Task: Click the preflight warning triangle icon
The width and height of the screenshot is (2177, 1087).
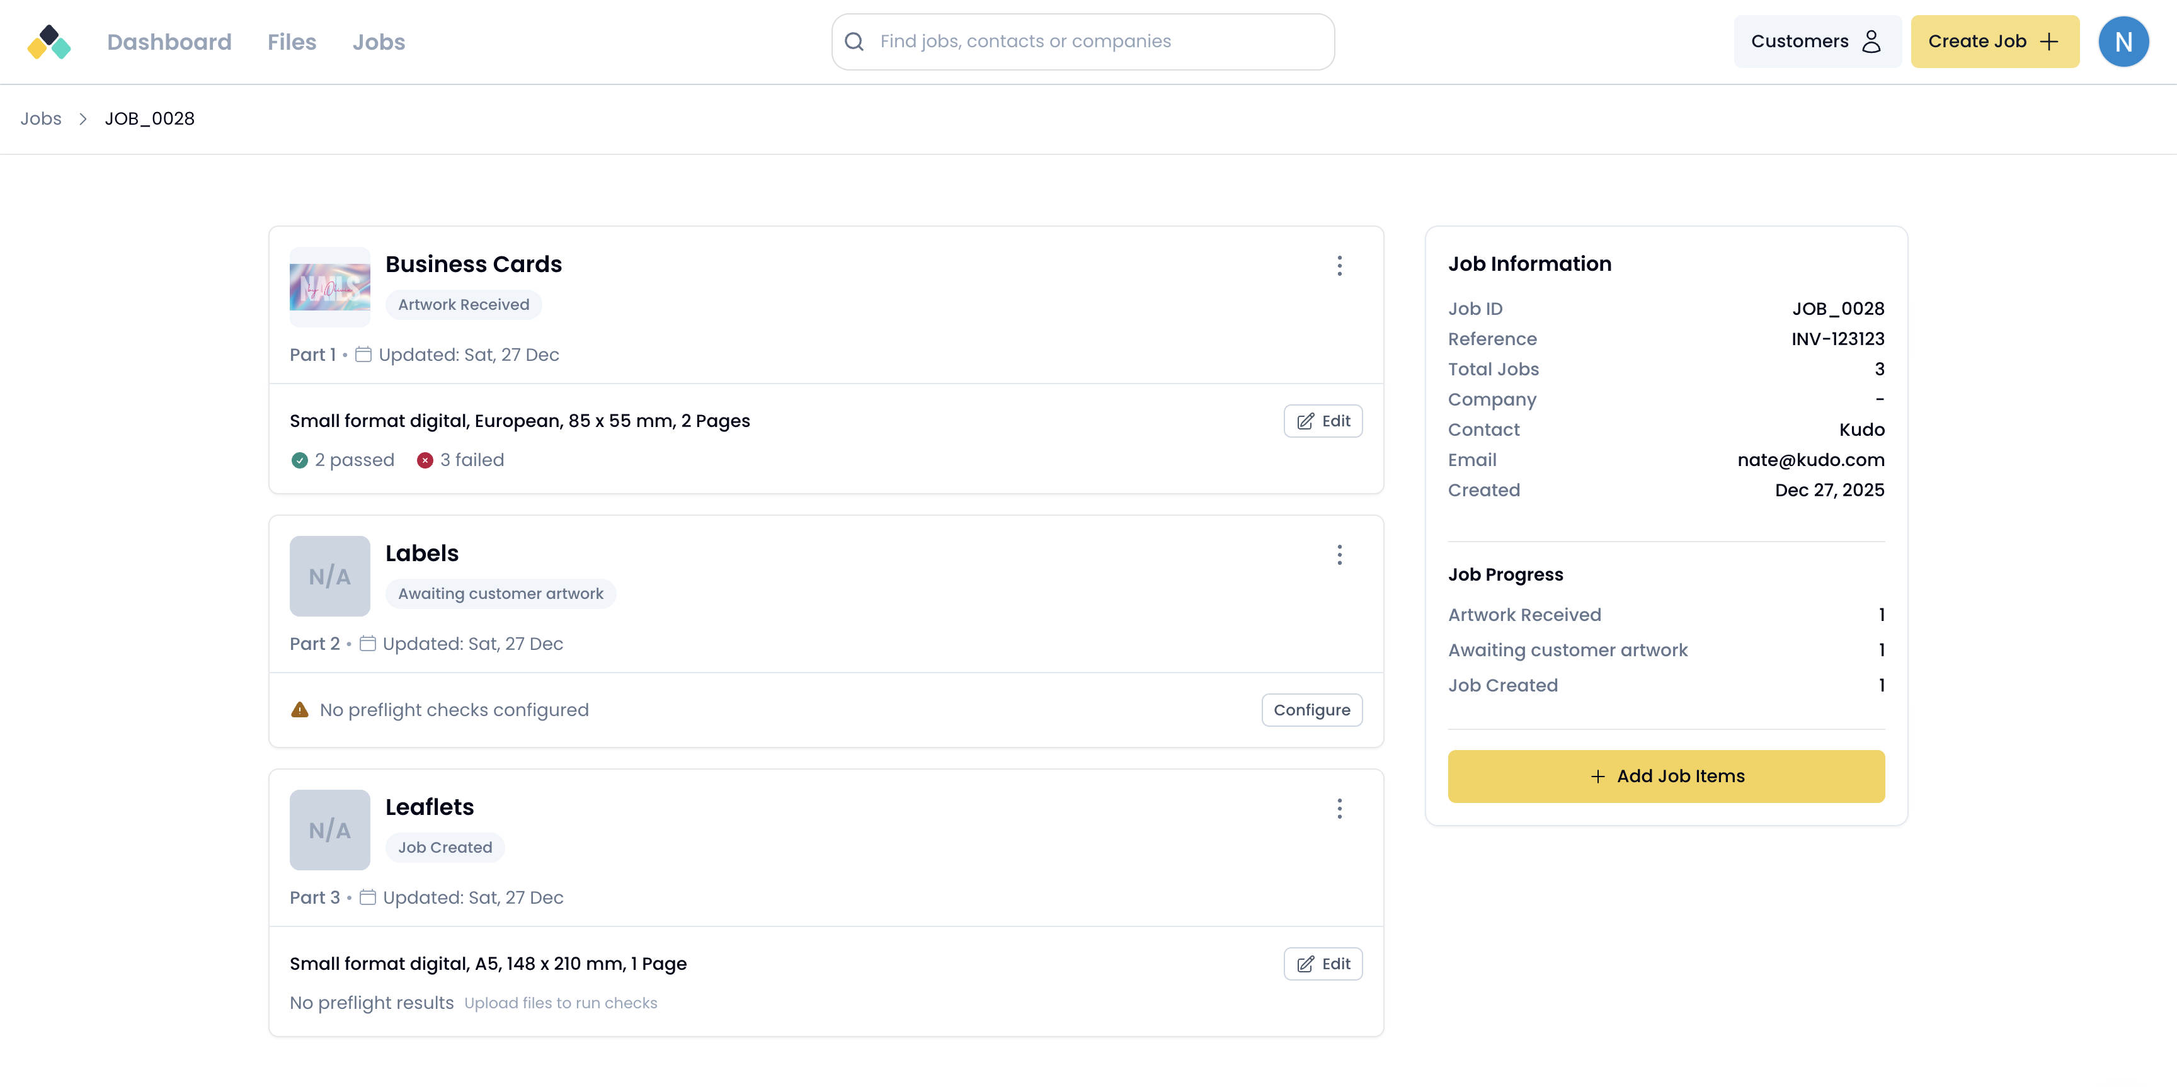Action: pyautogui.click(x=299, y=710)
